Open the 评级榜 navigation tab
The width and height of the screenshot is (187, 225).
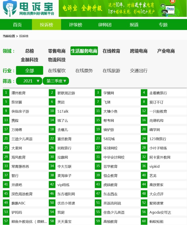point(76,25)
